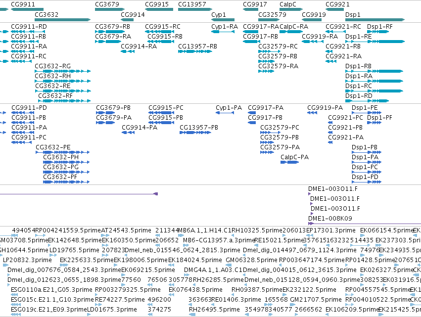421x317 pixels.
Task: Click EST 374275 label
Action: click(159, 309)
